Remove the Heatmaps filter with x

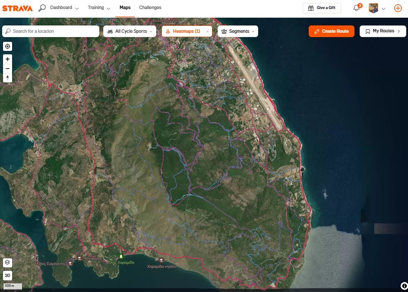pyautogui.click(x=208, y=31)
